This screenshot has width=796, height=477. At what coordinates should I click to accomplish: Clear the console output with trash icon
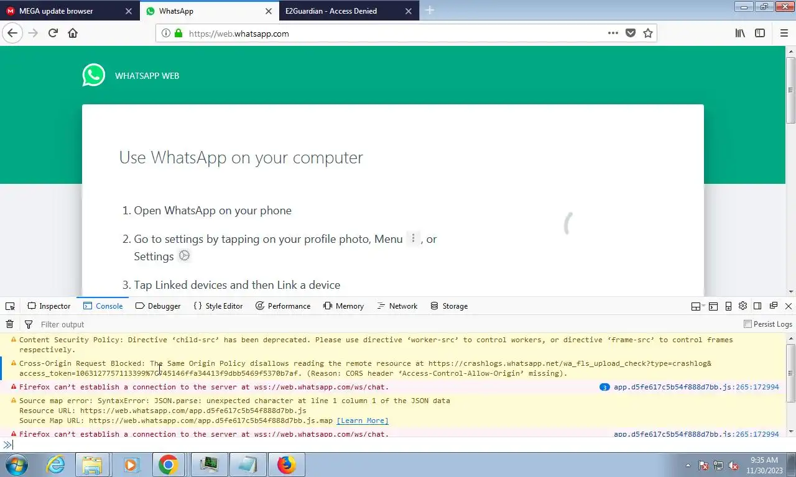(x=9, y=324)
